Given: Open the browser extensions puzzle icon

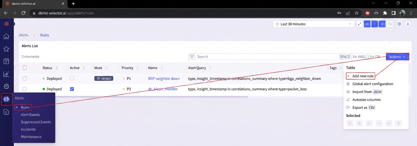Looking at the screenshot, I should point(385,13).
